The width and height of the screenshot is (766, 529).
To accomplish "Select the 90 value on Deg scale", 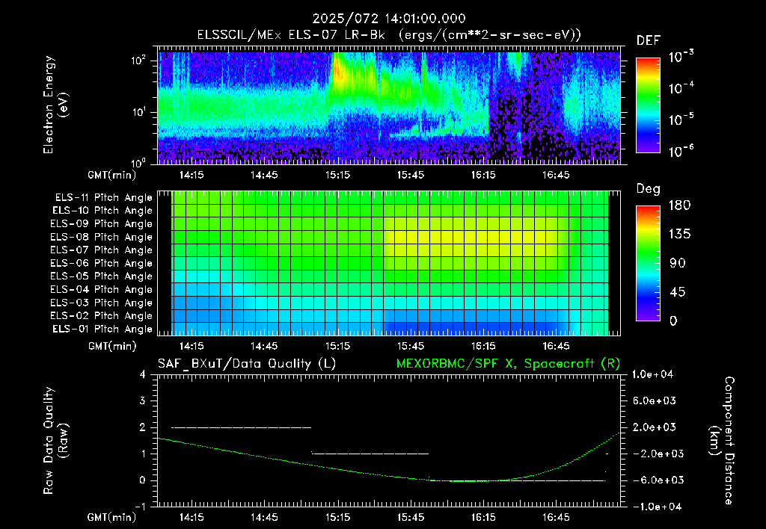I will tap(678, 263).
